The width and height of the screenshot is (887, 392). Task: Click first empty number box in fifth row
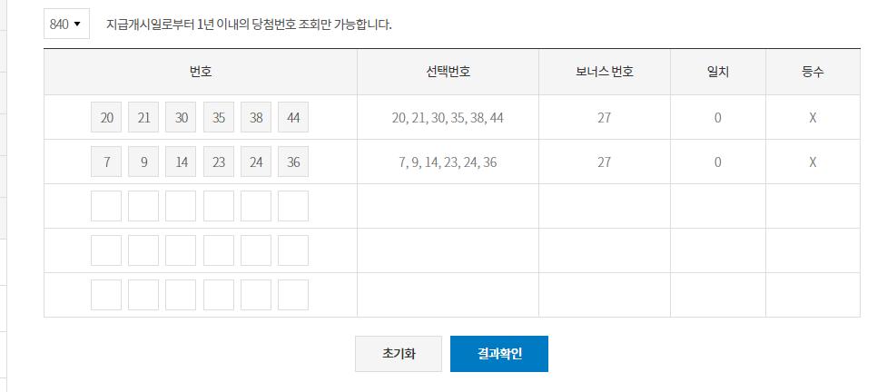point(106,295)
